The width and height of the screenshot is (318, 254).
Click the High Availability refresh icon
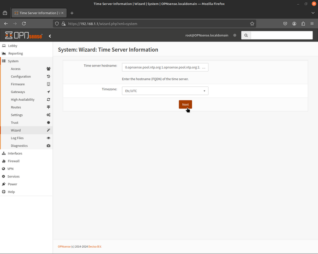click(48, 99)
